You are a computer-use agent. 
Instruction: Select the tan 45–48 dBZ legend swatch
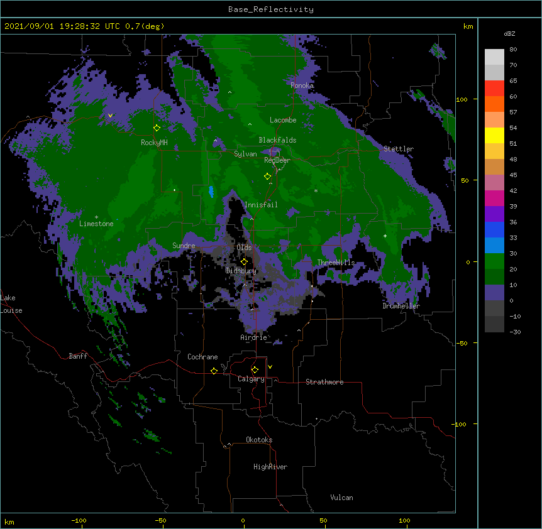pyautogui.click(x=494, y=166)
